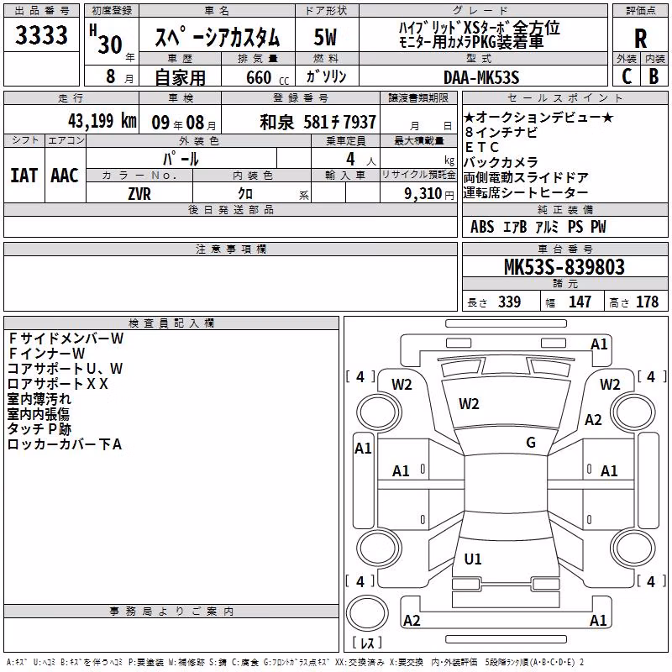Click the A2 mark near the right fender
The width and height of the screenshot is (672, 672).
593,419
